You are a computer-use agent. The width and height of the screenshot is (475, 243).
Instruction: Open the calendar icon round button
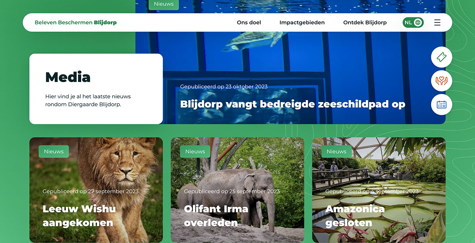(x=441, y=105)
